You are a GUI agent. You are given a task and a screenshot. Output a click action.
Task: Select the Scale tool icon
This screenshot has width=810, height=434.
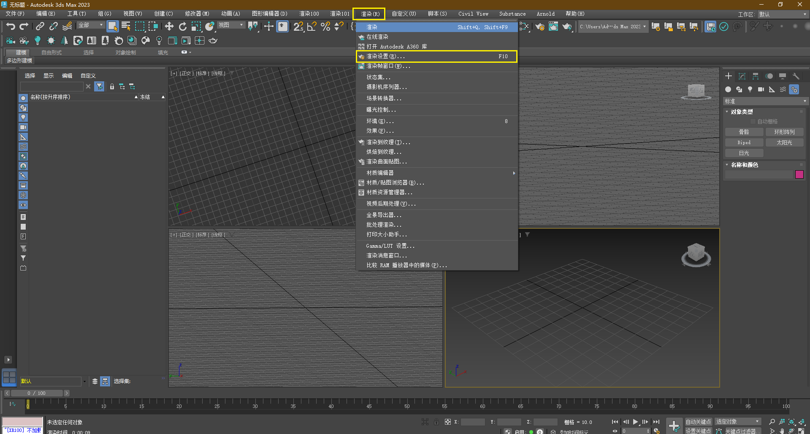pos(196,27)
